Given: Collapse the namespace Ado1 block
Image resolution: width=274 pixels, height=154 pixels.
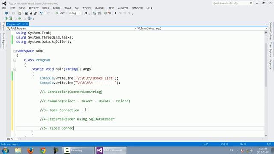Looking at the screenshot, I should pos(15,51).
